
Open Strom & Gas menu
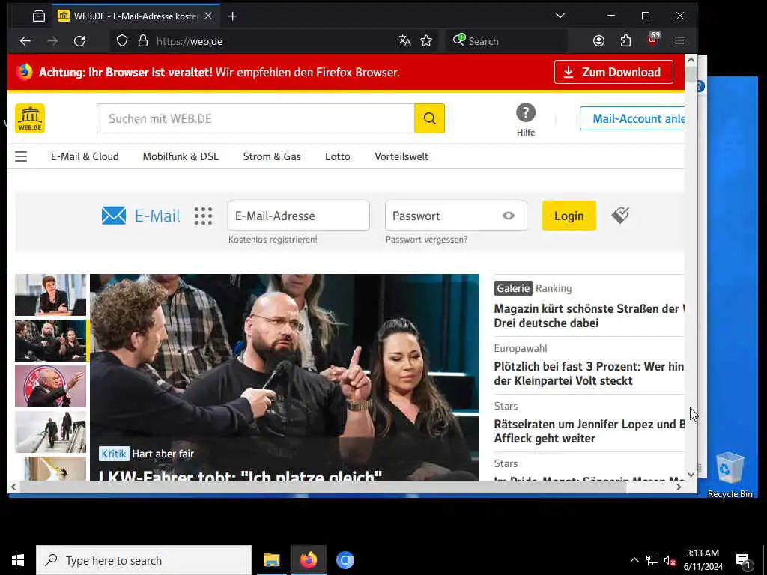(x=272, y=156)
